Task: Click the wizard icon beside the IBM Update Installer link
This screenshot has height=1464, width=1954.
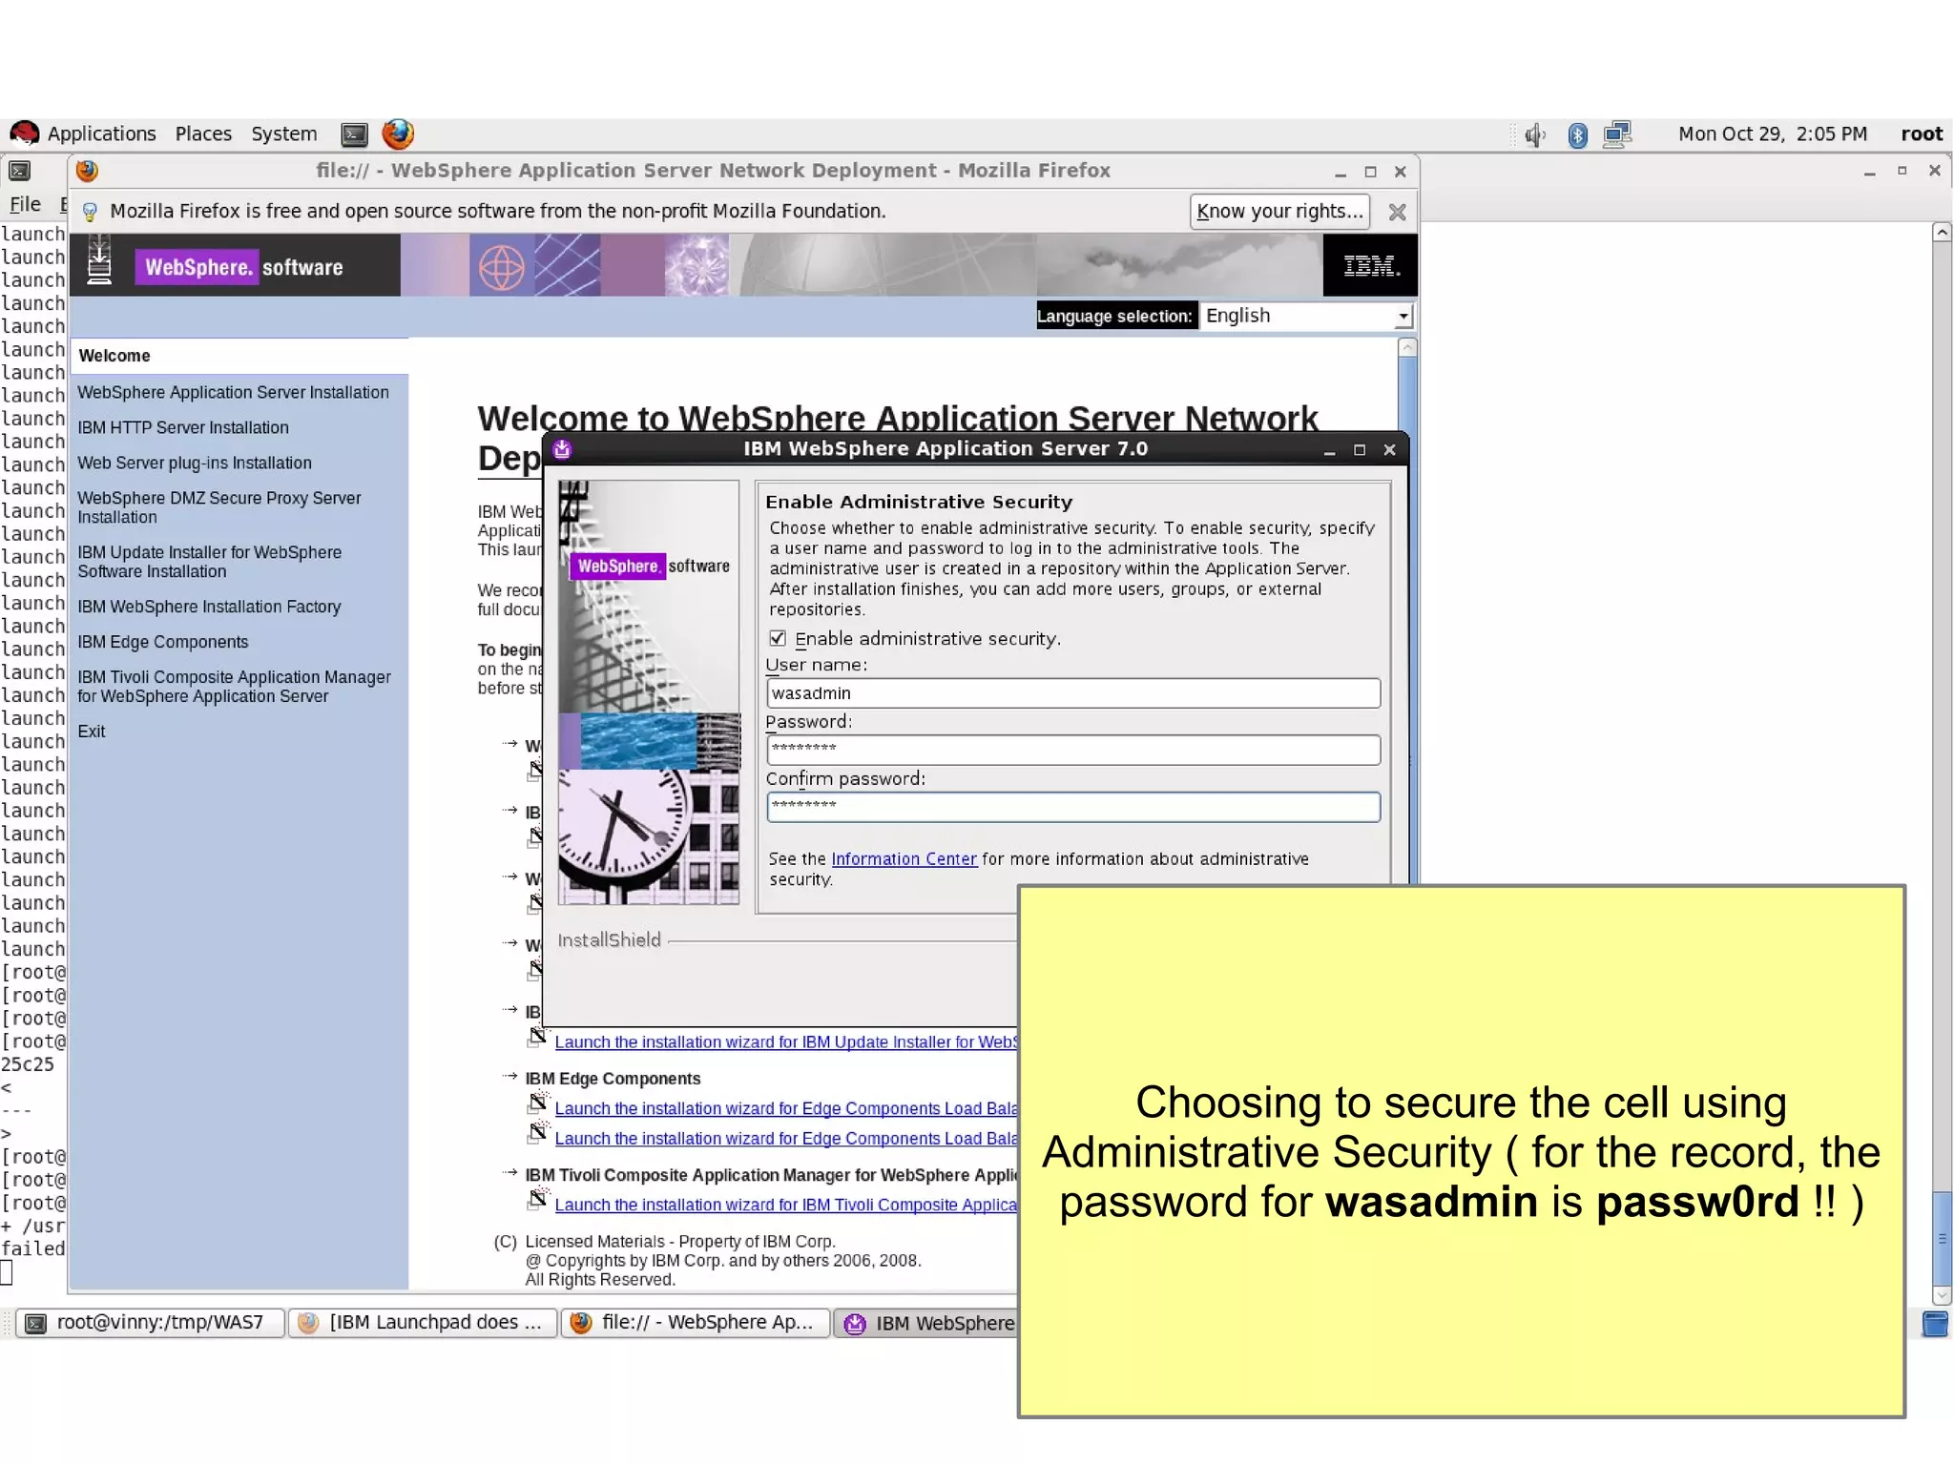Action: (x=538, y=1036)
